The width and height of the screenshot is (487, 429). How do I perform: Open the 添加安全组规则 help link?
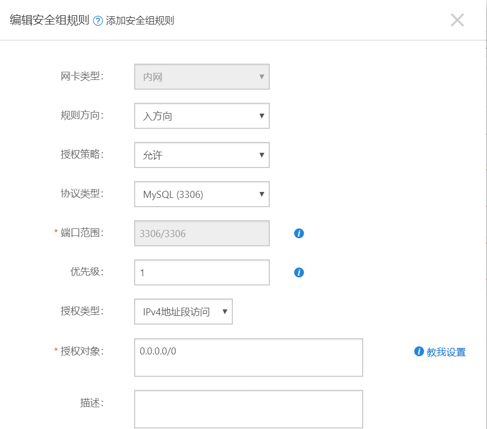(x=140, y=21)
